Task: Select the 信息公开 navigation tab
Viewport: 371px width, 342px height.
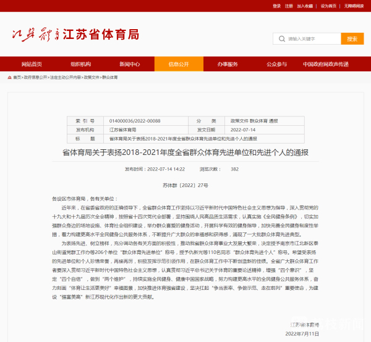Action: [179, 64]
